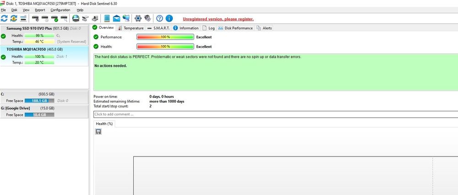Click the Health 100 % gradient bar in Overview
Screen dimensions: 458x195
coord(165,46)
